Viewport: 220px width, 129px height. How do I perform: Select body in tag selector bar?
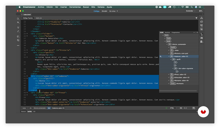pos(24,108)
